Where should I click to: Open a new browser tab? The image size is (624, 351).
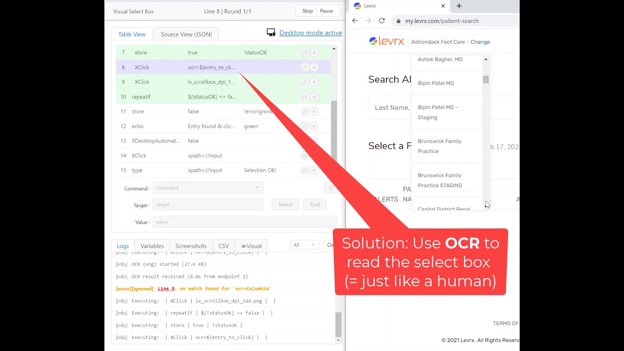pyautogui.click(x=459, y=6)
